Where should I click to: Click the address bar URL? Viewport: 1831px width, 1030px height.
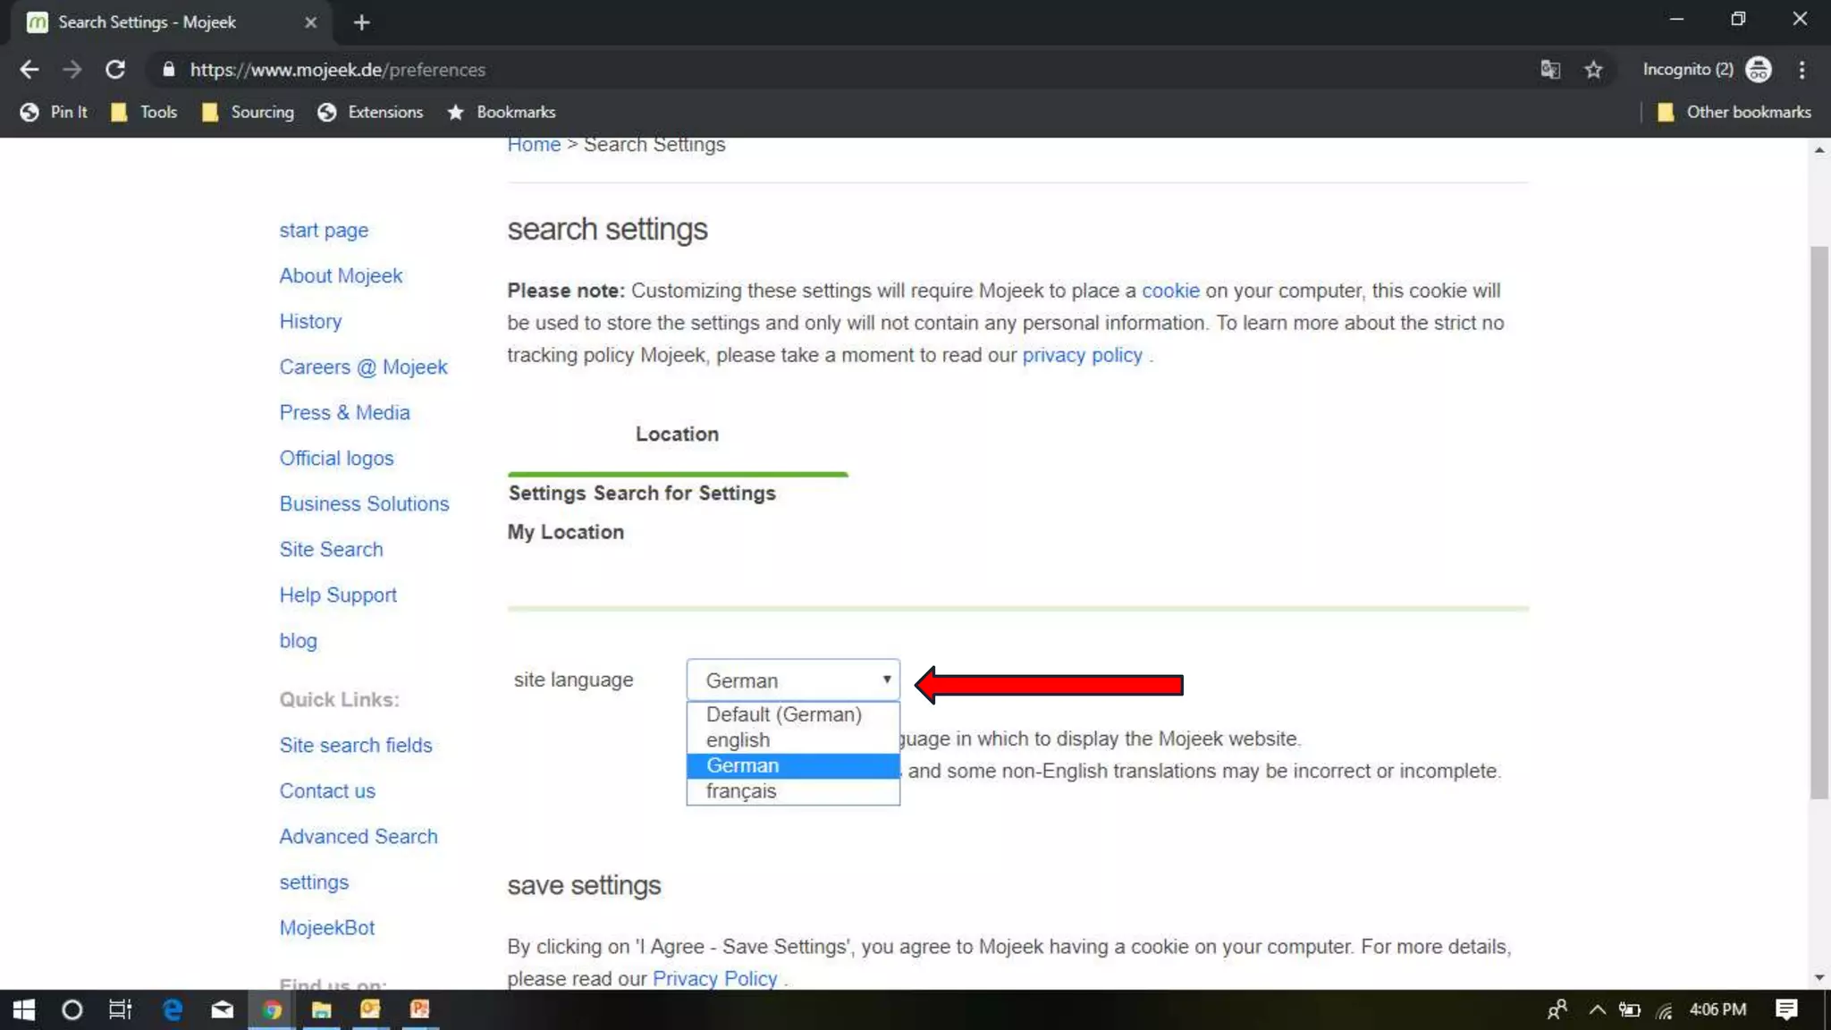coord(338,70)
